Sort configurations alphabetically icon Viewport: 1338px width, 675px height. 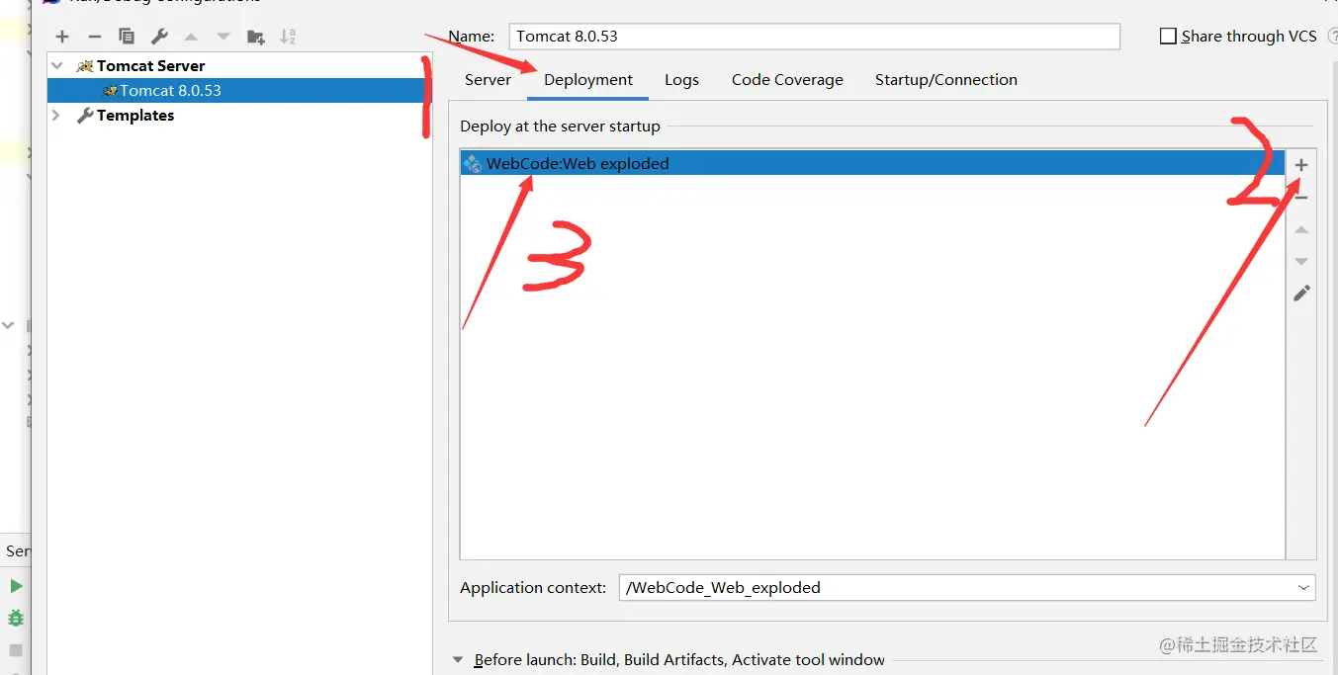[x=288, y=37]
